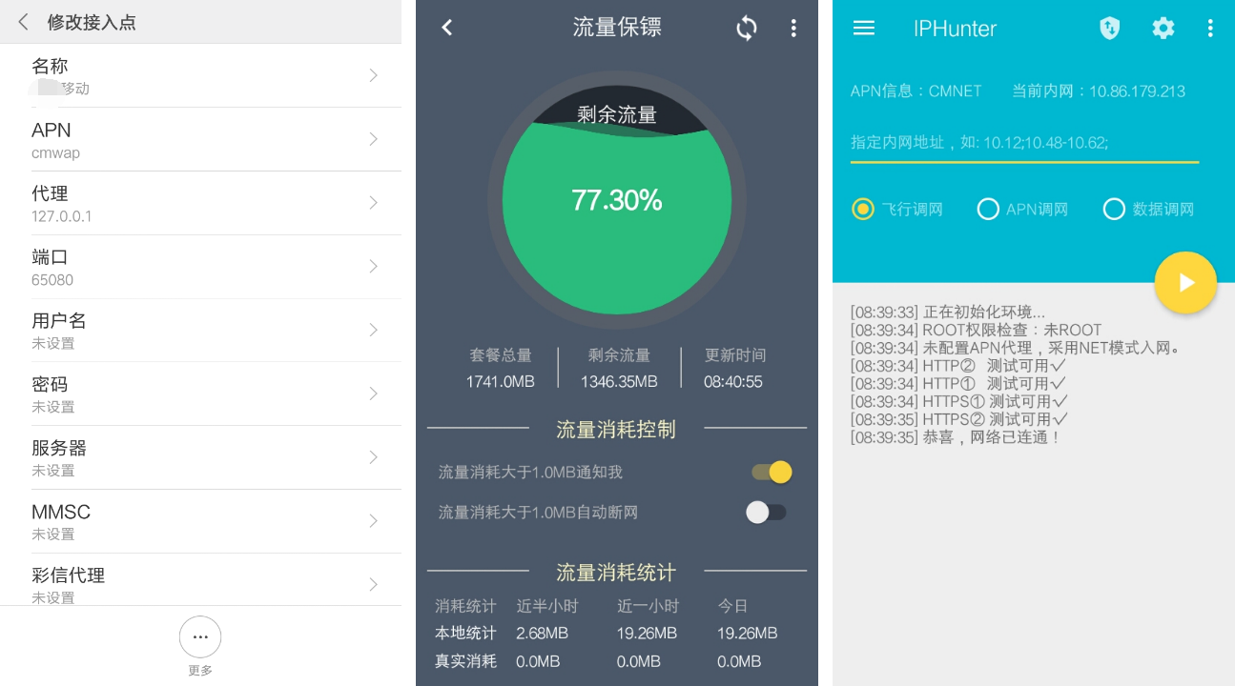Tap the 流量保镖 title text
The width and height of the screenshot is (1235, 686).
coord(617,28)
